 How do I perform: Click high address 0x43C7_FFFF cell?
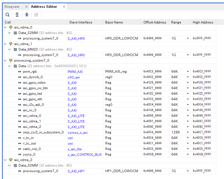[202, 132]
